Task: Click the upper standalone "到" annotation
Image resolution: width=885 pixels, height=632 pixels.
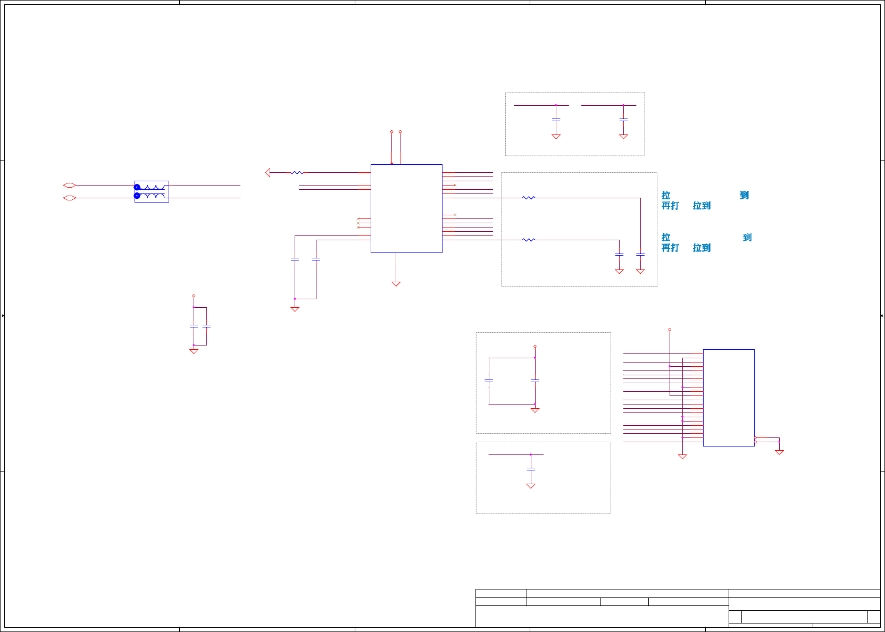Action: [x=745, y=196]
